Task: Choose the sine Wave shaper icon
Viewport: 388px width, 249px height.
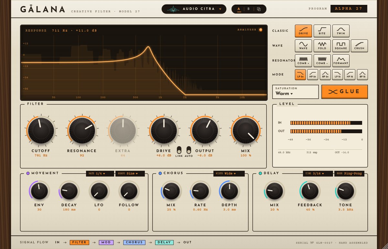Action: tap(303, 46)
